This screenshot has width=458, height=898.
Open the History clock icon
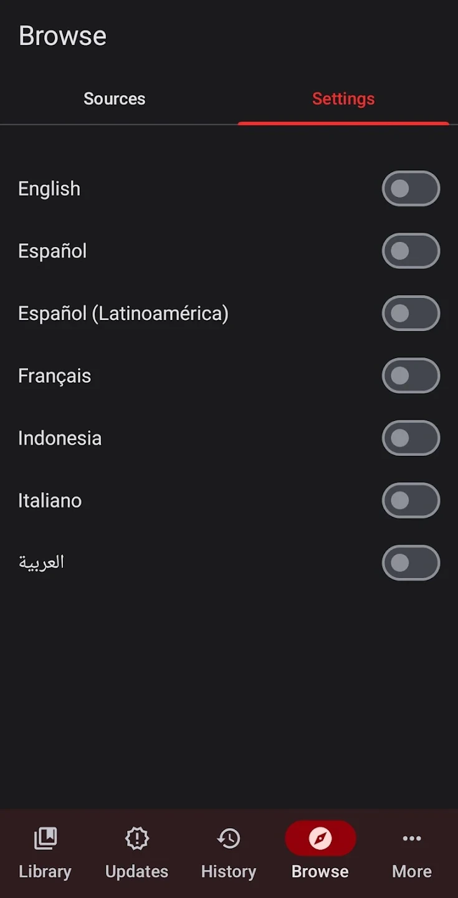point(229,839)
